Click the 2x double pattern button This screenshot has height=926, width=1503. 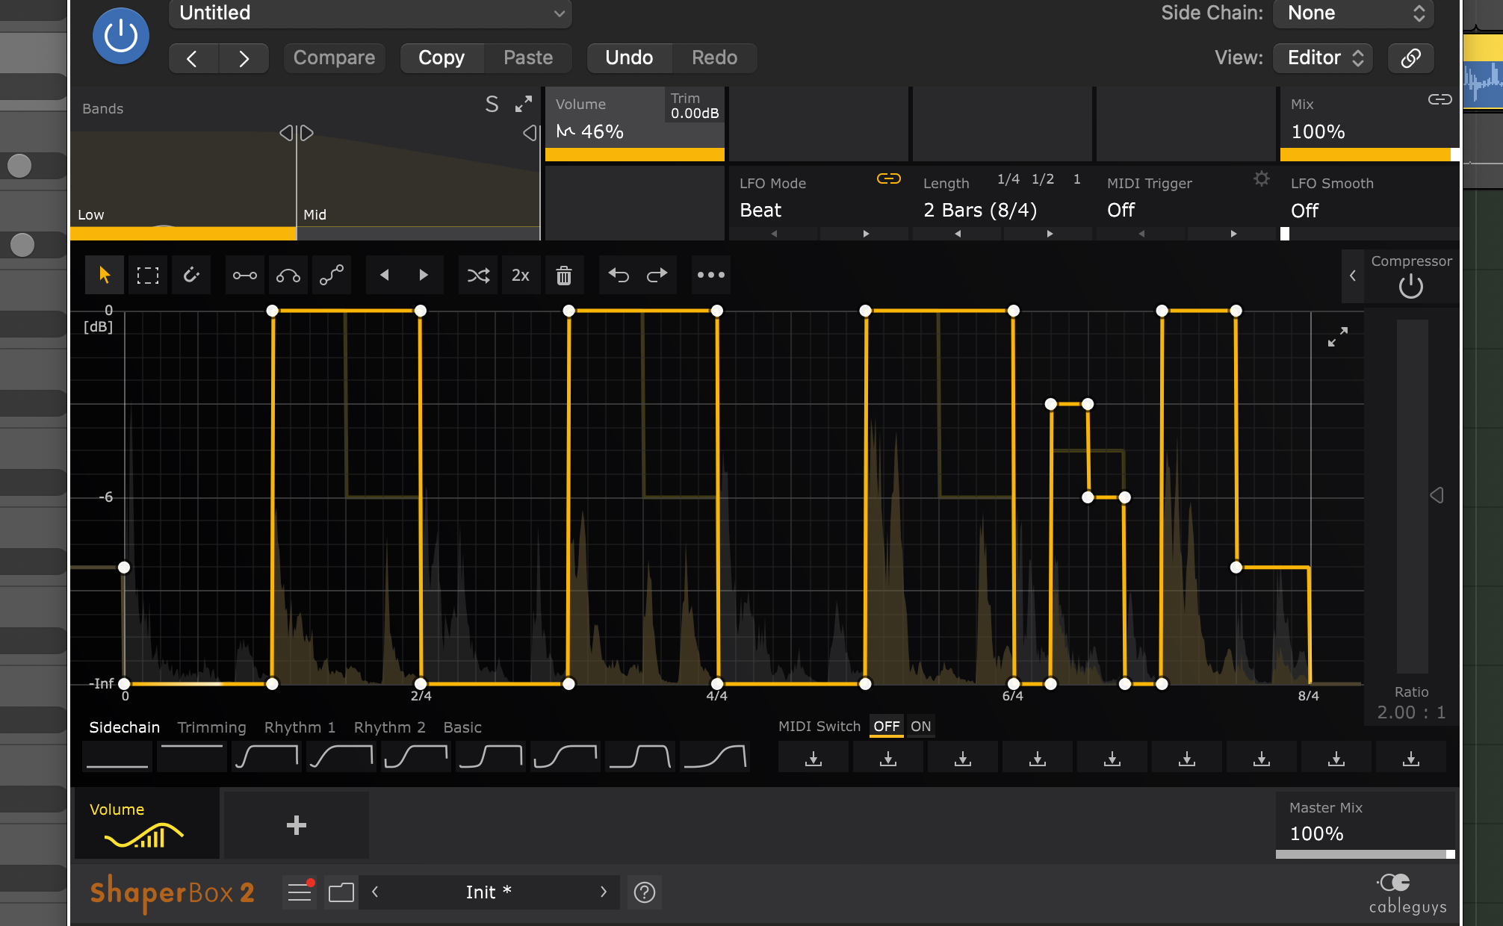(521, 275)
